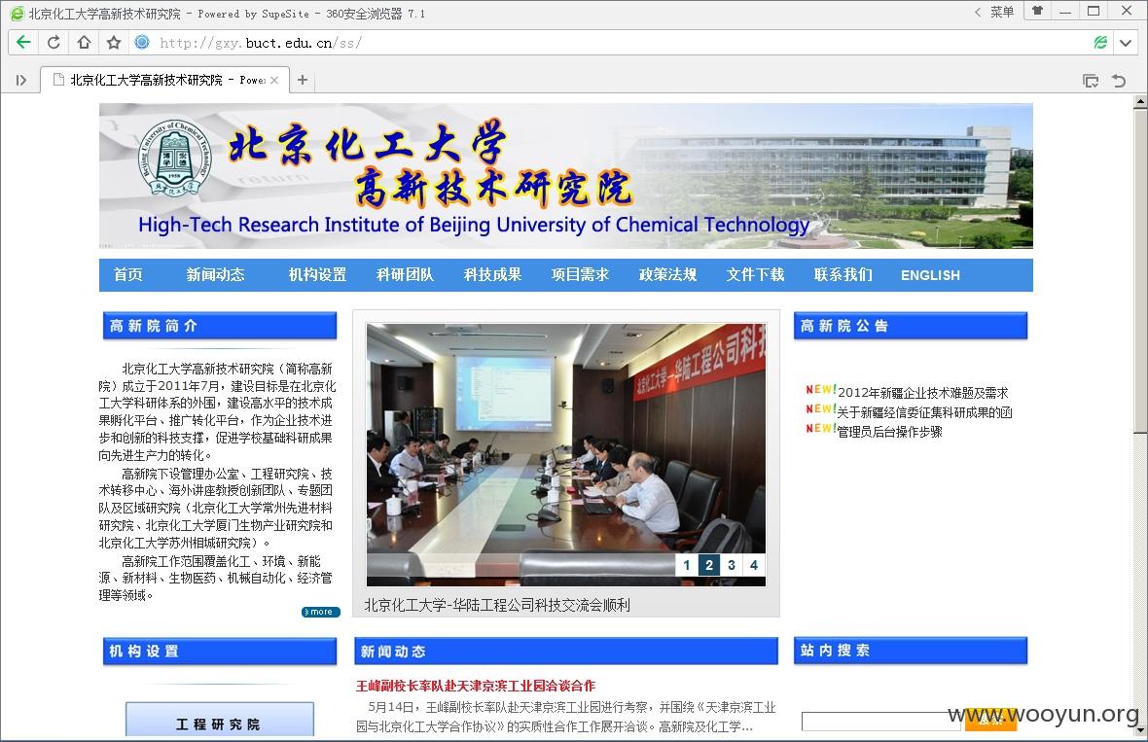This screenshot has width=1148, height=742.
Task: Show slide 4 in the photo slideshow
Action: tap(754, 565)
